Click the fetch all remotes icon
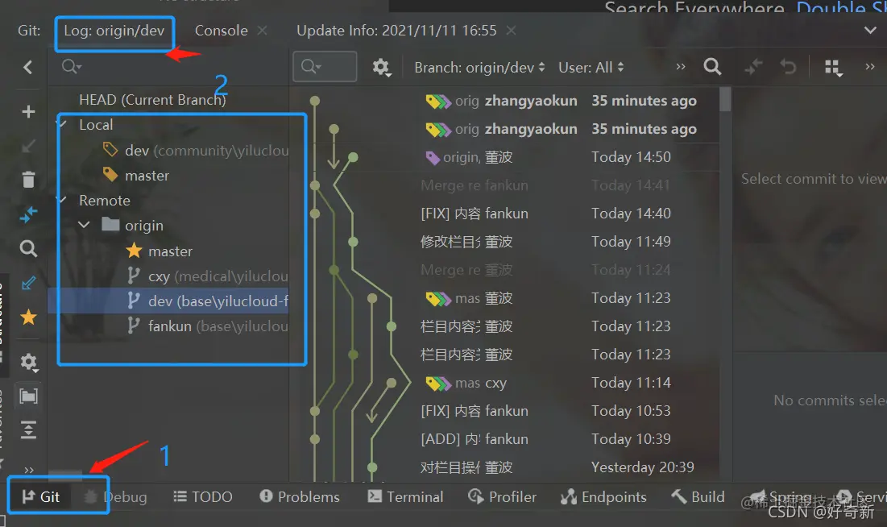This screenshot has width=887, height=527. click(x=28, y=214)
